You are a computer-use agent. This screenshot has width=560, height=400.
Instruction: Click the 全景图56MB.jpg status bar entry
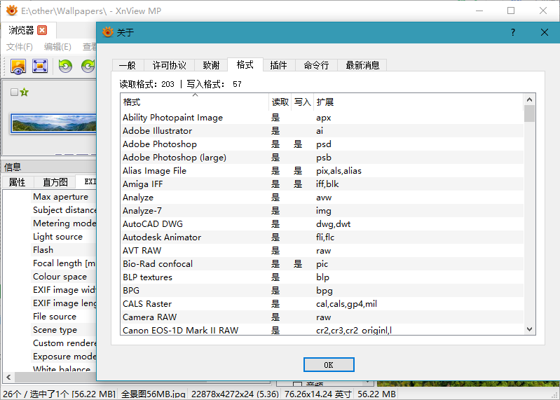153,394
